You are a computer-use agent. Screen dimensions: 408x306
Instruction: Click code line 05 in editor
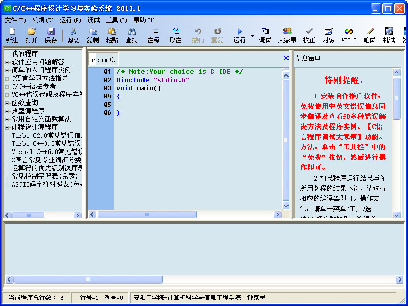click(198, 105)
